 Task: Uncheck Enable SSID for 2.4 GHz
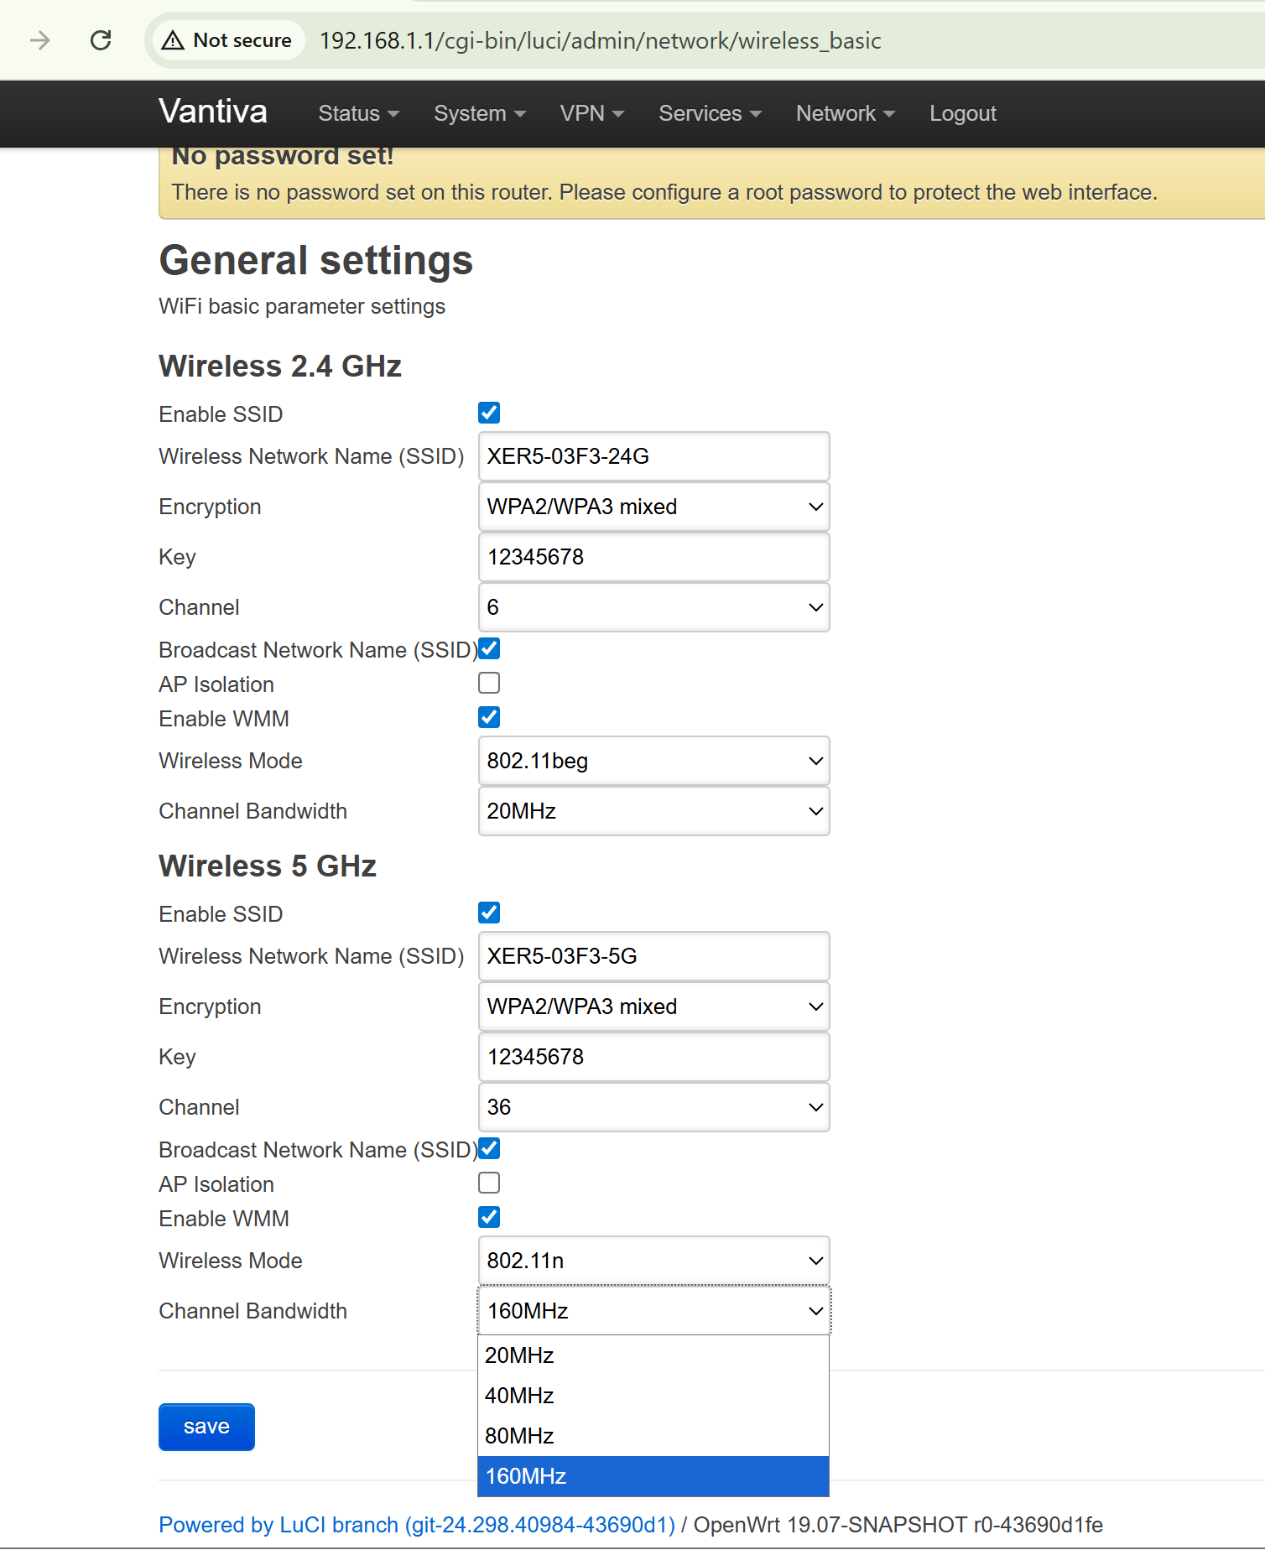pos(489,413)
